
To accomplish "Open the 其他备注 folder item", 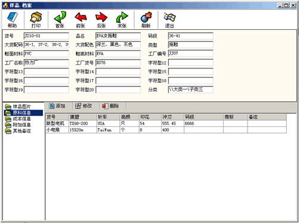I will pos(18,131).
